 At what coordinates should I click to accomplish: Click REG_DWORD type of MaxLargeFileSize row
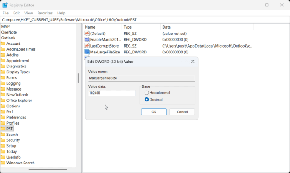(x=135, y=52)
